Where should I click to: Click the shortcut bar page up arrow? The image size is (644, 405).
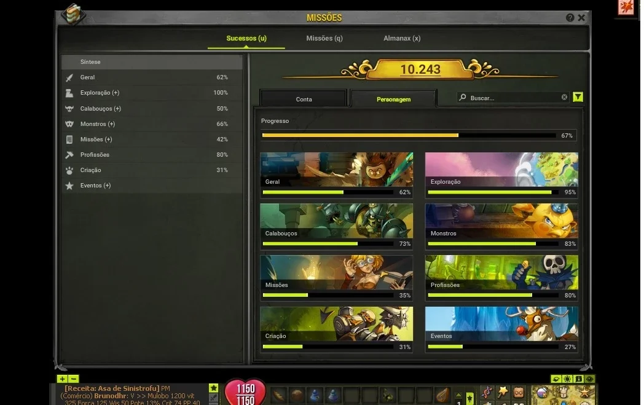click(x=459, y=395)
